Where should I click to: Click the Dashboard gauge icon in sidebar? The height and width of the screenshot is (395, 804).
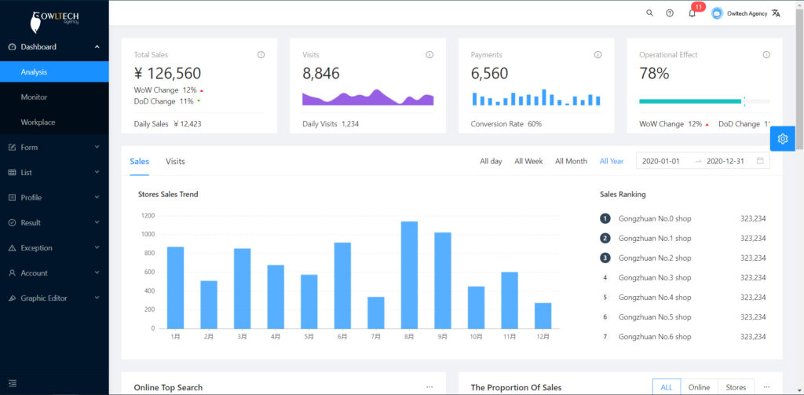click(13, 46)
